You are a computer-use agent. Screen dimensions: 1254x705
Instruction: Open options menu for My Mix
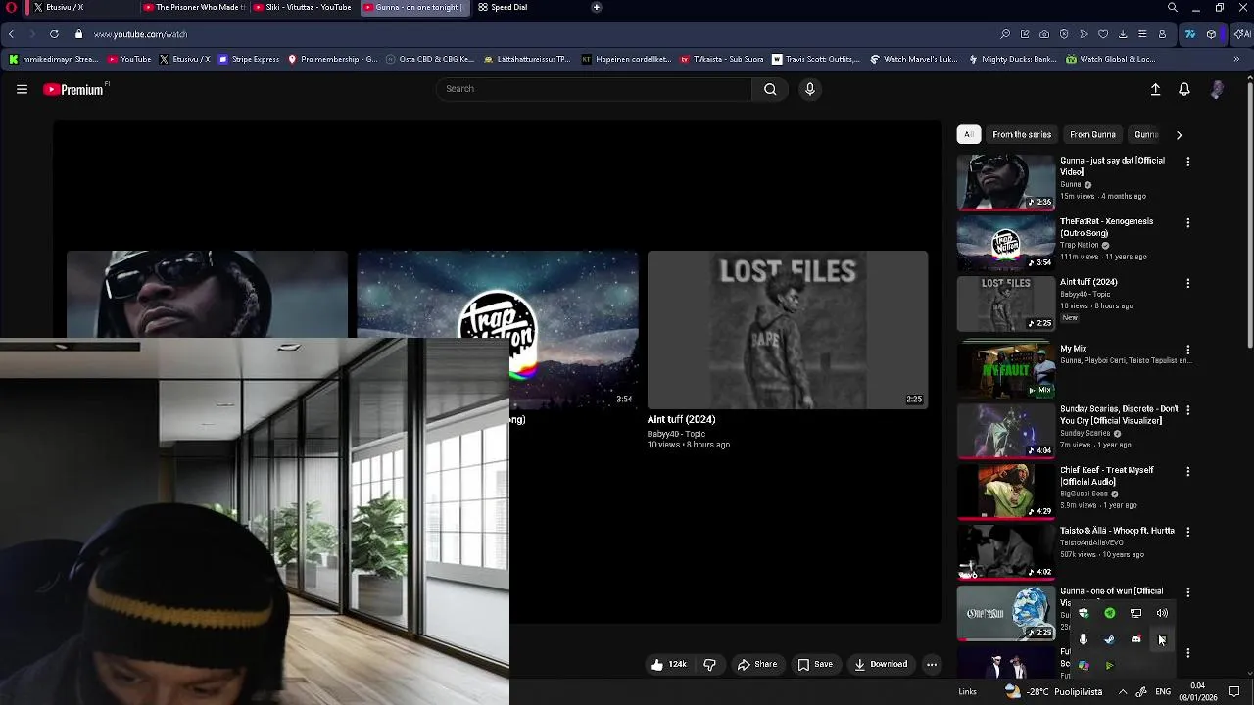(x=1188, y=350)
